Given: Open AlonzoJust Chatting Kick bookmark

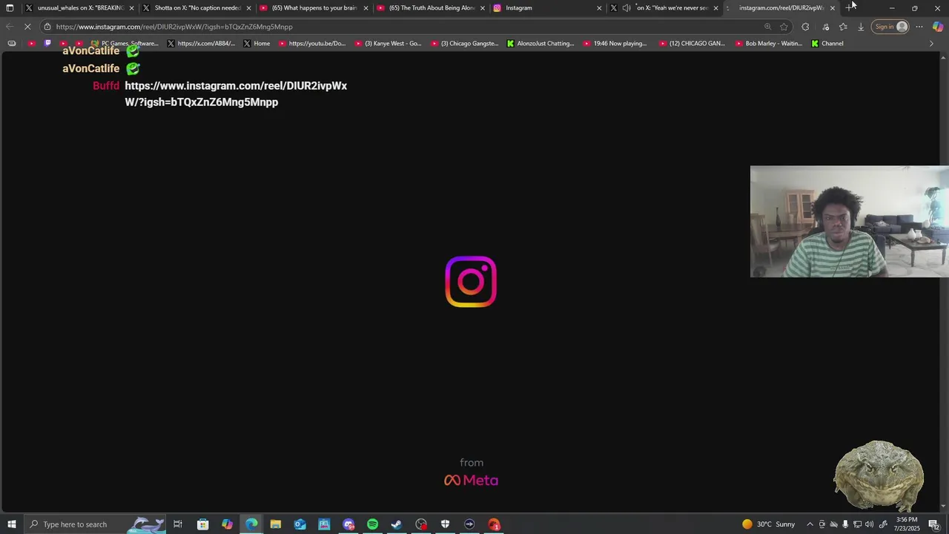Looking at the screenshot, I should 540,44.
